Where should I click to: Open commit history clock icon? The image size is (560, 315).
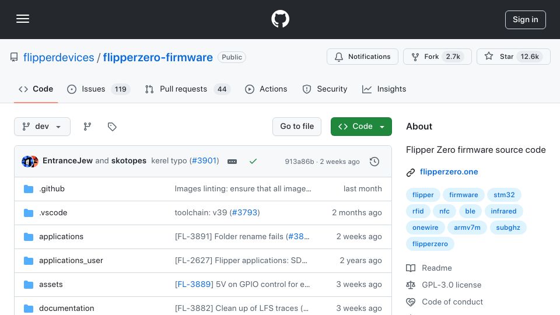point(374,162)
